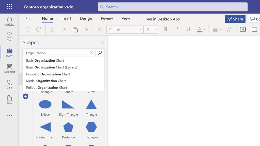Click the Paste clipboard icon
The image size is (260, 146).
[x=75, y=30]
